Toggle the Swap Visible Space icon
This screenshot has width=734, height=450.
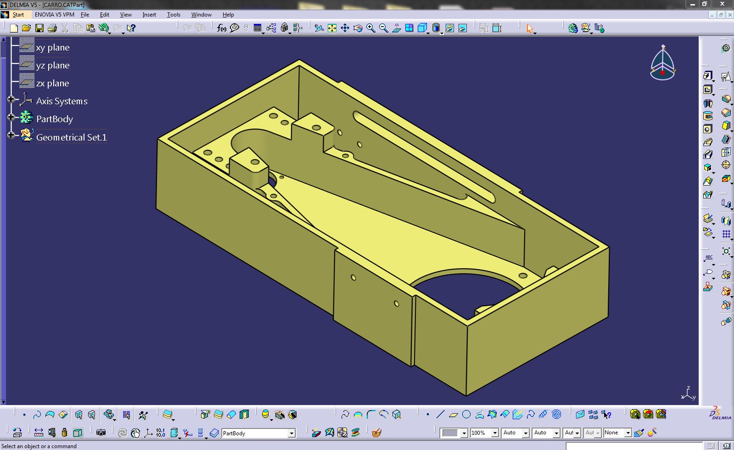click(x=463, y=28)
